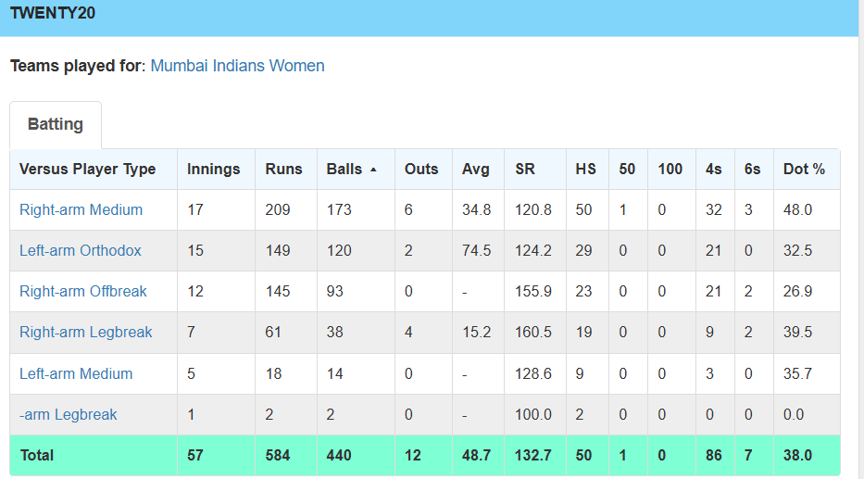The image size is (864, 479).
Task: Open Left-arm Medium player type link
Action: pos(76,373)
